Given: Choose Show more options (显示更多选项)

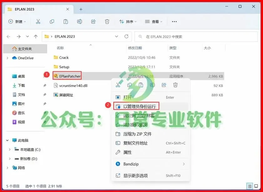Looking at the screenshot, I should pos(151,176).
